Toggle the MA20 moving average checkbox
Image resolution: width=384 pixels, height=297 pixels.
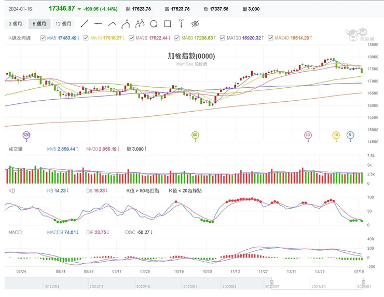[131, 38]
